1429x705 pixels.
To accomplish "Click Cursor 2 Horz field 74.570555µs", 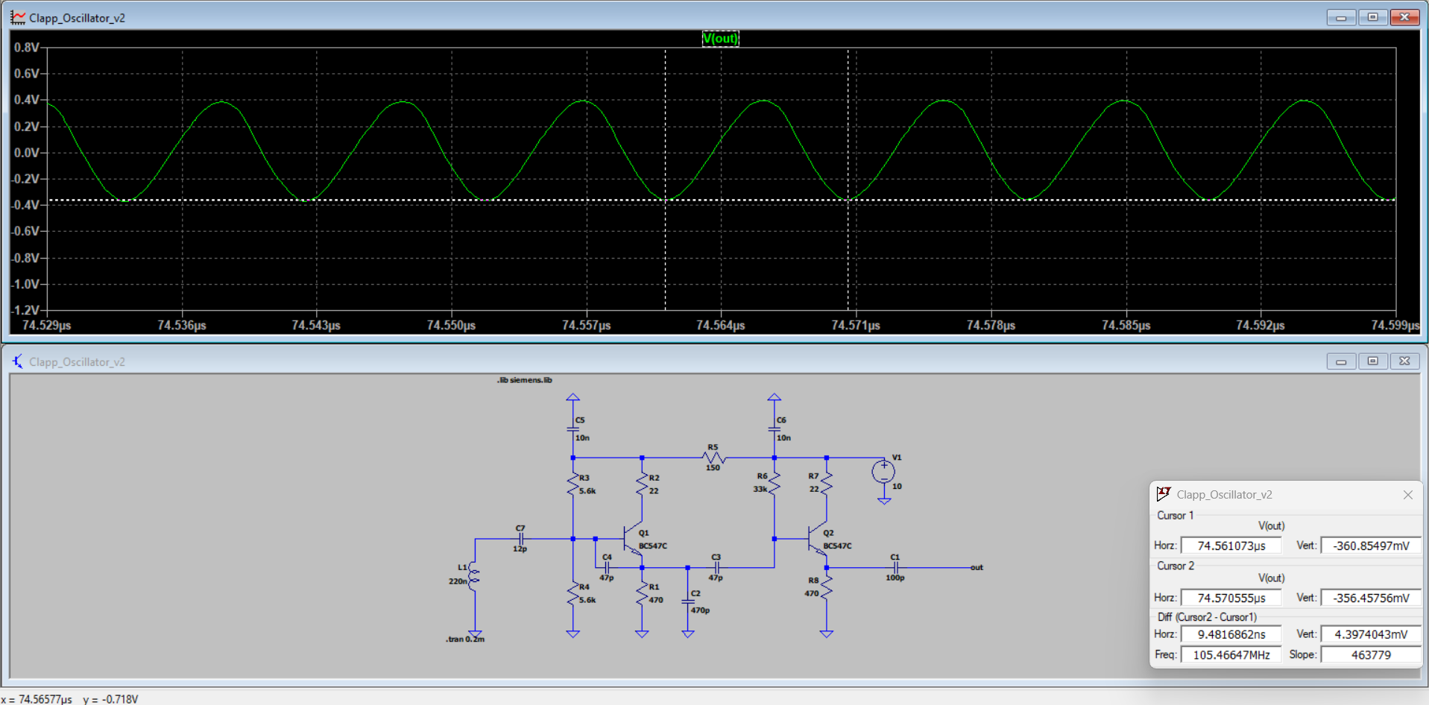I will pos(1231,598).
